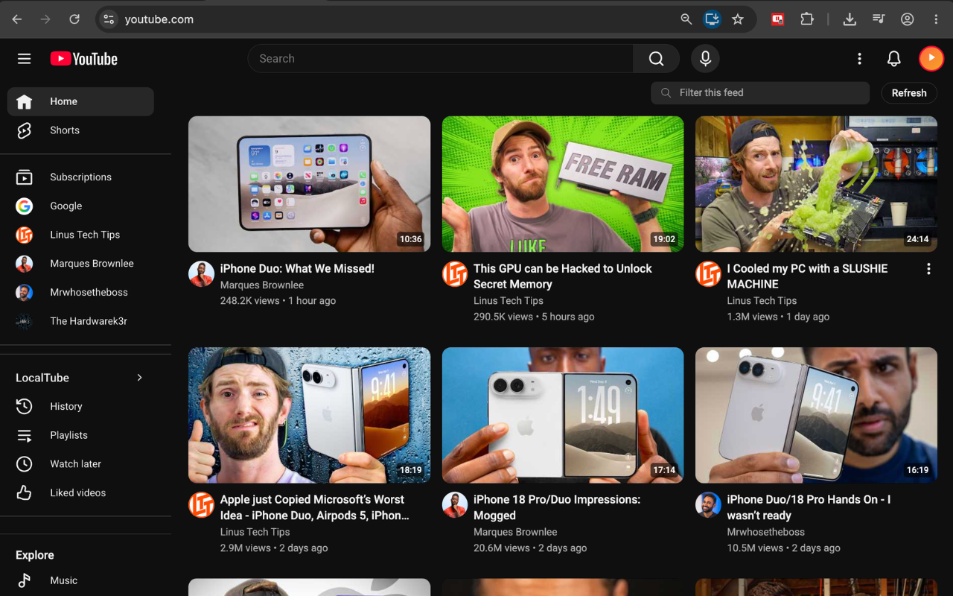The height and width of the screenshot is (596, 953).
Task: Click the Refresh button
Action: (x=909, y=93)
